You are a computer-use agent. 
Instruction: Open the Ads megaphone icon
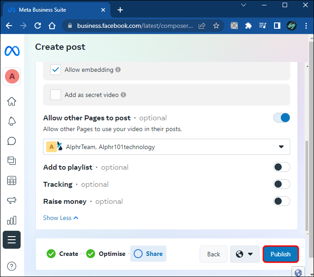12,200
